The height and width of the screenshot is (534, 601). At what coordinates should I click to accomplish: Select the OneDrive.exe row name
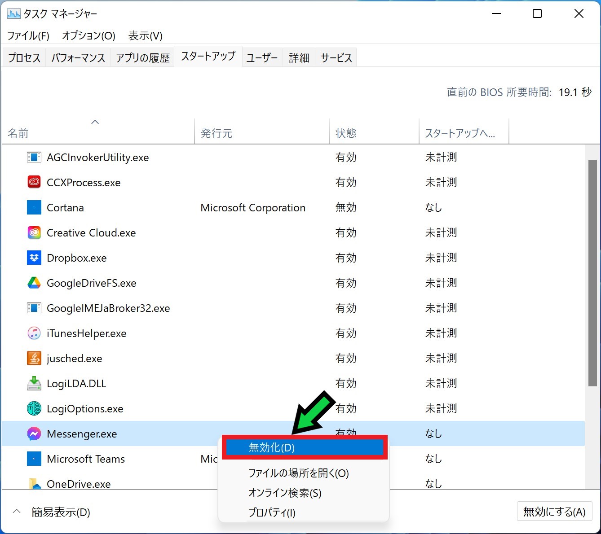[x=79, y=484]
